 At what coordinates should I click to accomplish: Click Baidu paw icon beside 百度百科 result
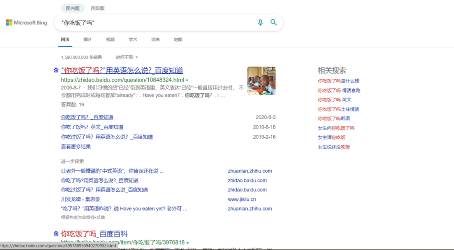[x=56, y=234]
